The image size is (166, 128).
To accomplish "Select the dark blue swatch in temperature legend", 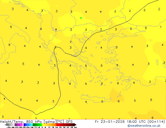I will coord(25,125).
